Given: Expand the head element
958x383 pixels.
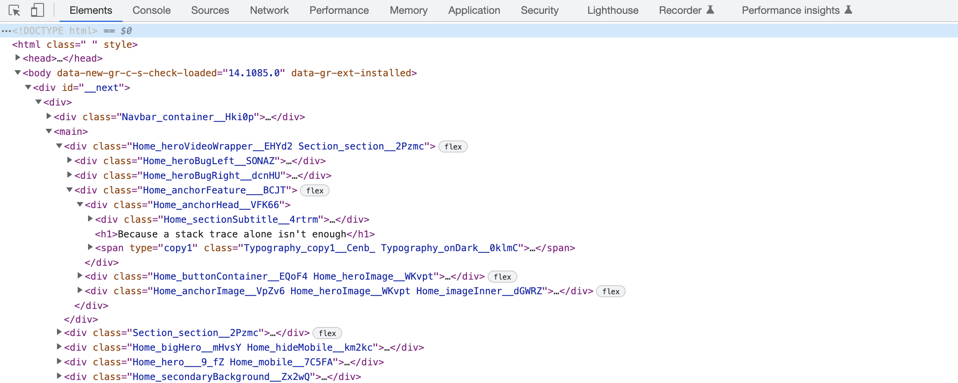Looking at the screenshot, I should coord(18,58).
